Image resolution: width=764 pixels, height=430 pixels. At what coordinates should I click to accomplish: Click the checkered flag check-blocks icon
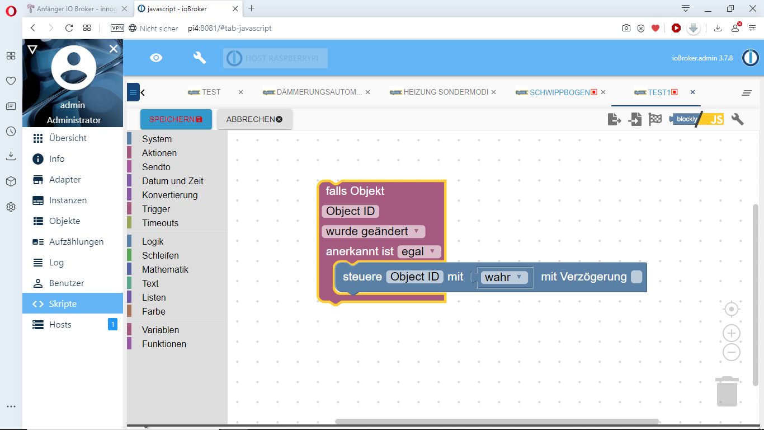click(x=655, y=119)
